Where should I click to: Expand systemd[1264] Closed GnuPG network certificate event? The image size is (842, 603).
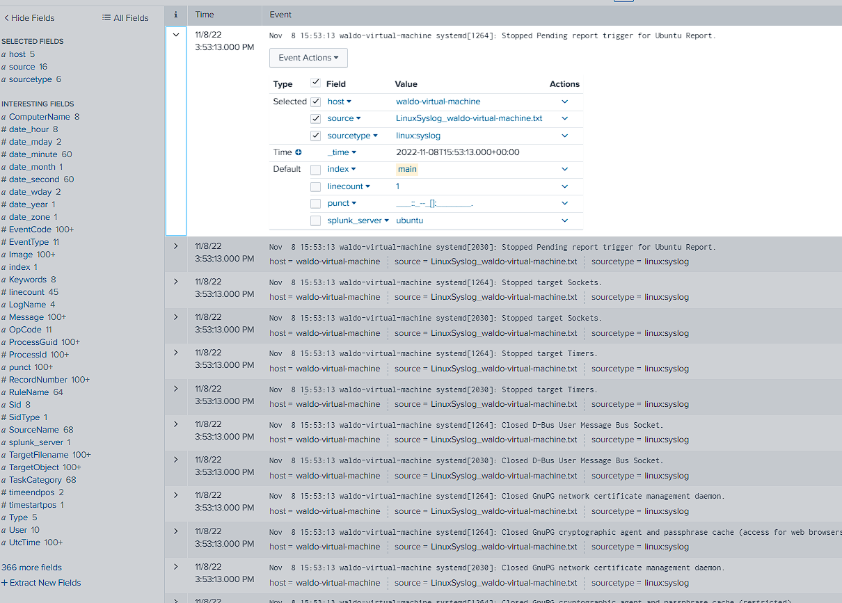click(x=176, y=495)
